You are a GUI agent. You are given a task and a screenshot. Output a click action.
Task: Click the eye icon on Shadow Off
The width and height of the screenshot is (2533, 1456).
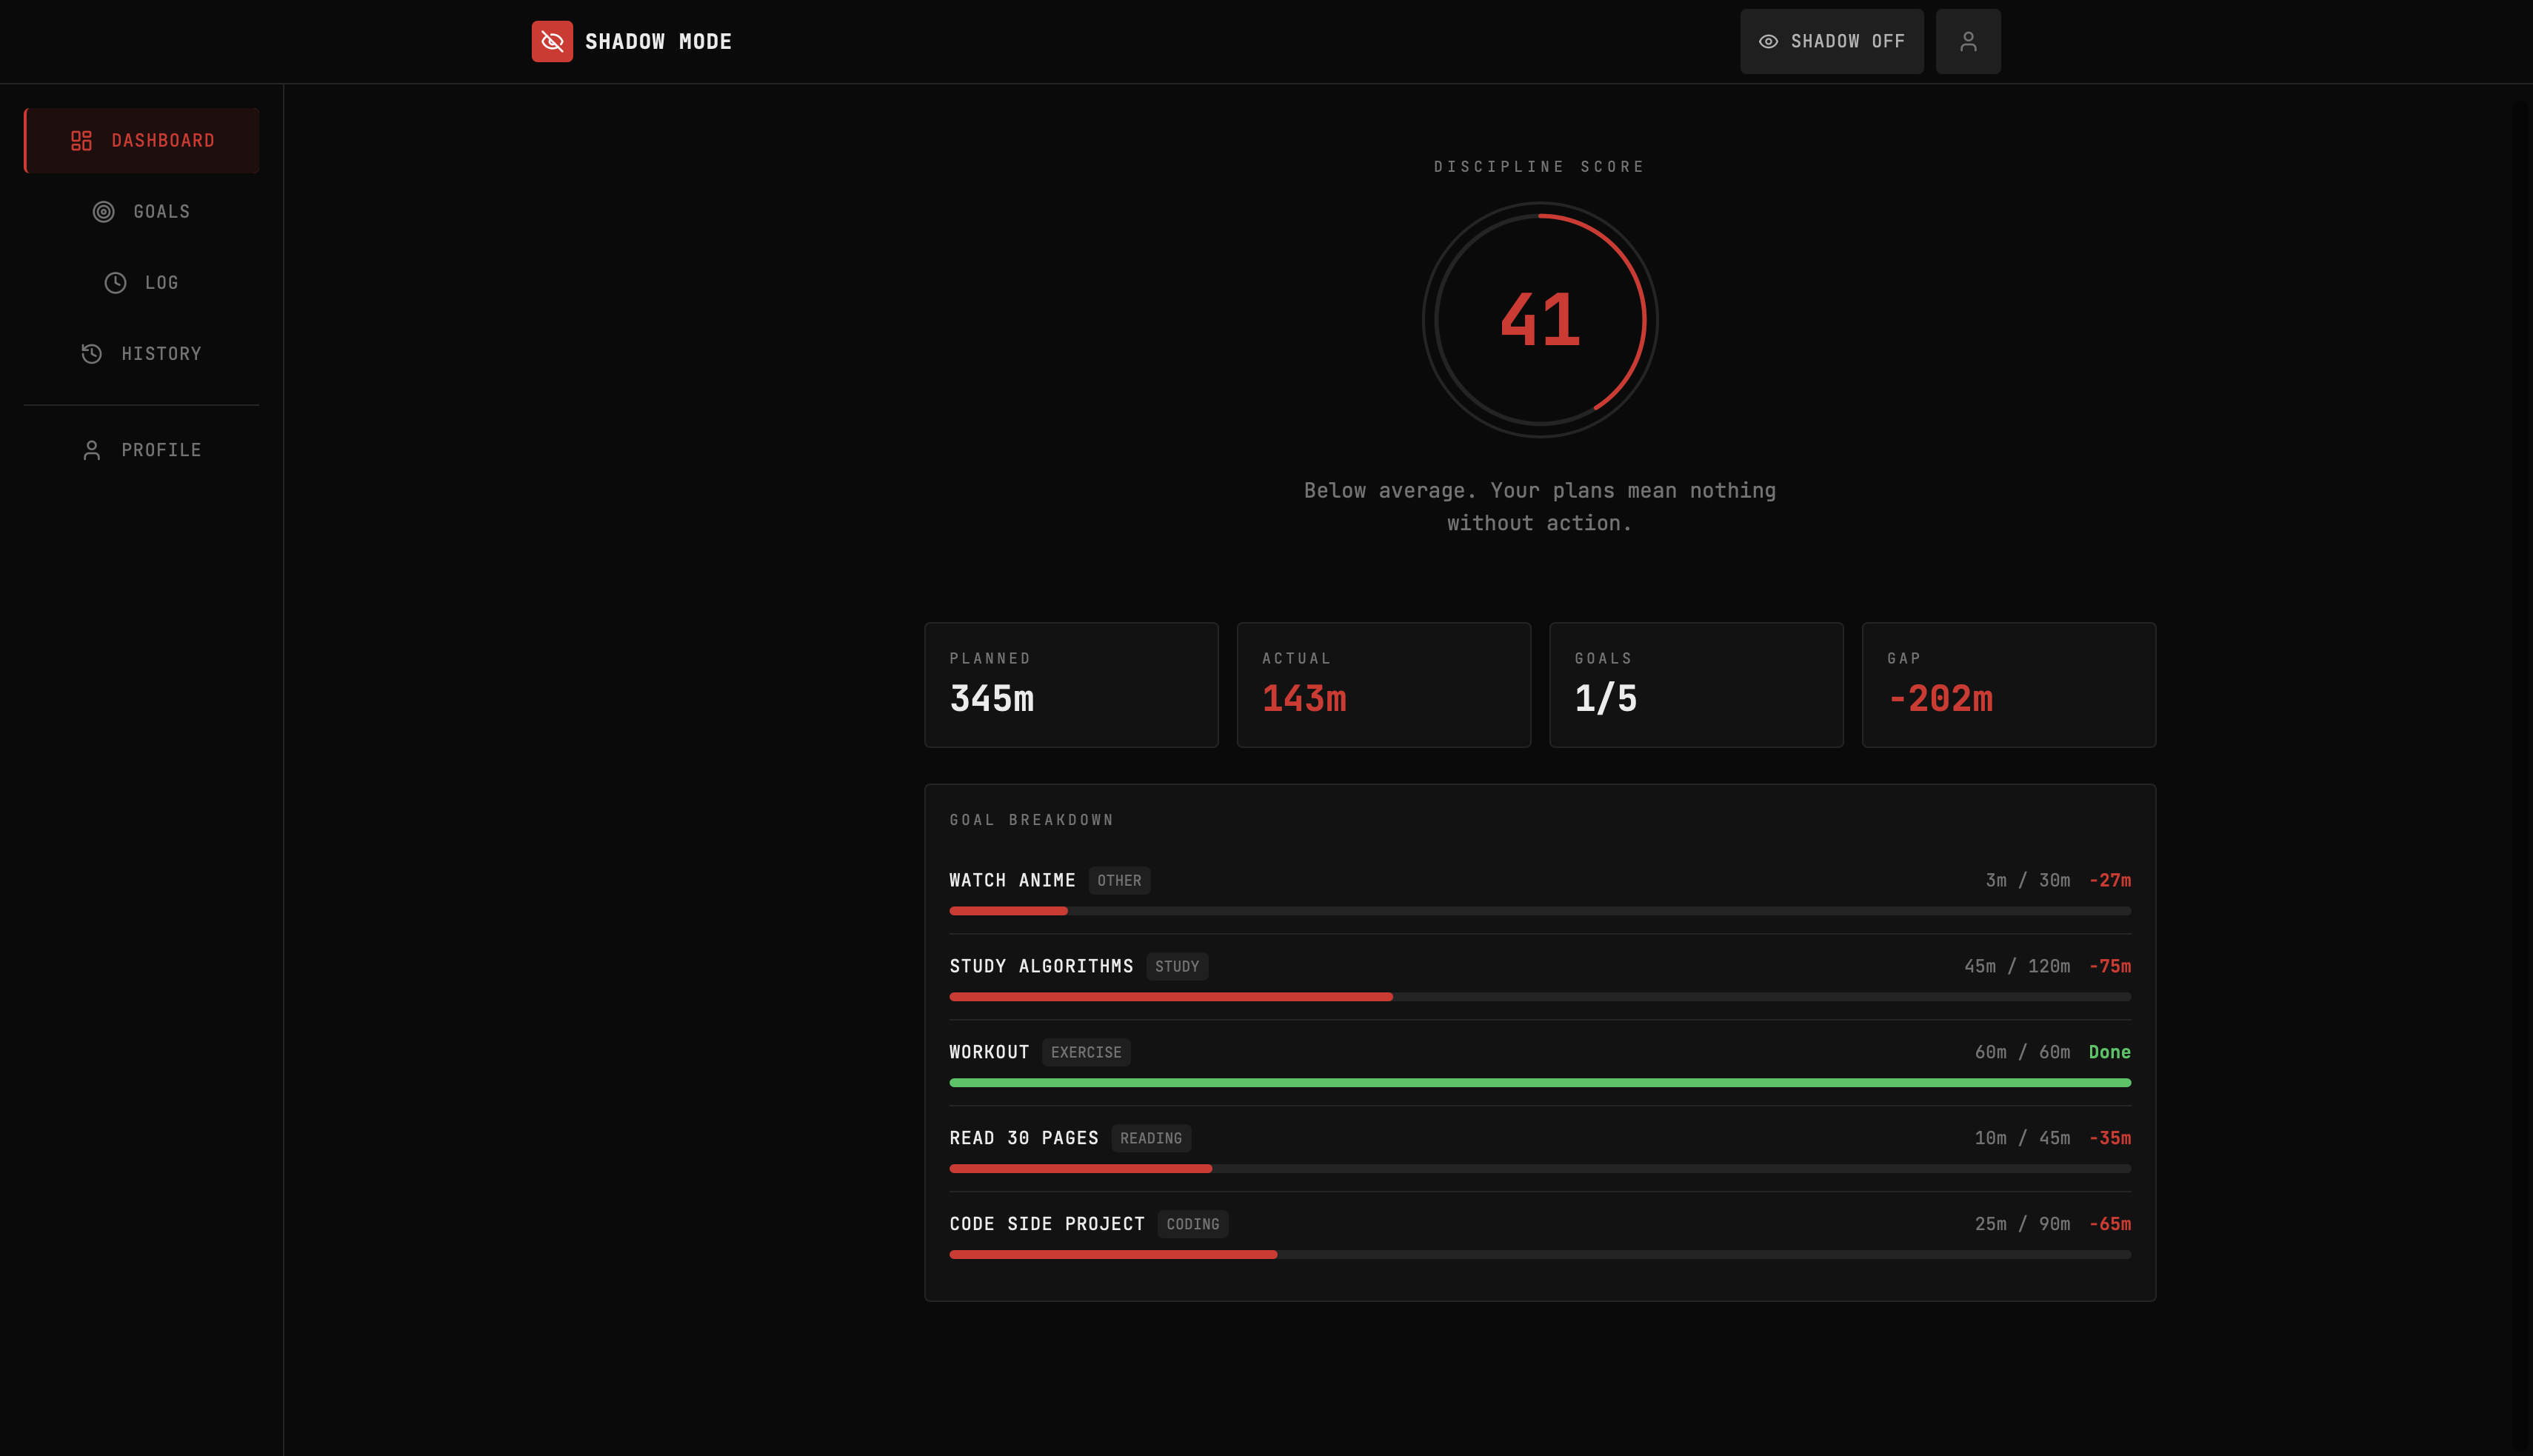(x=1768, y=41)
